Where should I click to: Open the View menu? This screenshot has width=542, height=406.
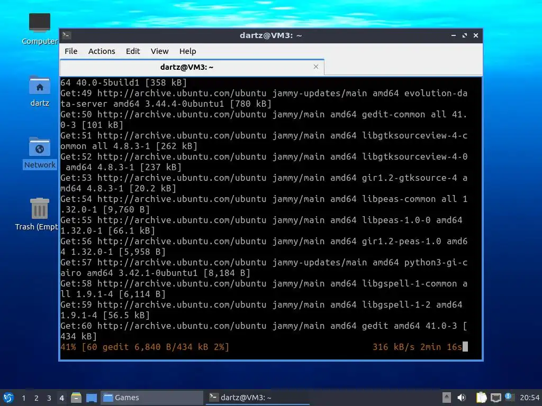pyautogui.click(x=159, y=51)
